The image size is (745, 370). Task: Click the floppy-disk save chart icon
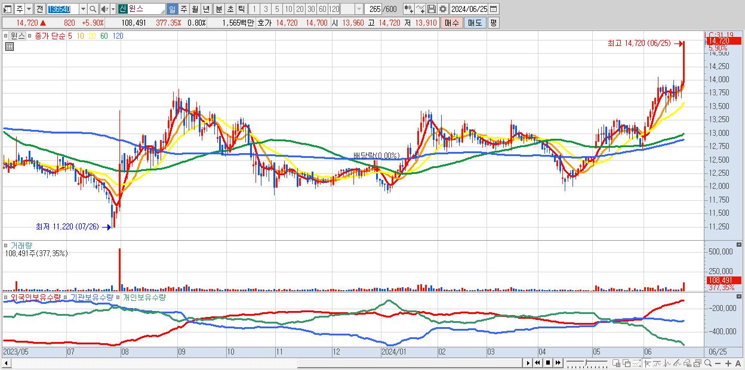pos(432,9)
